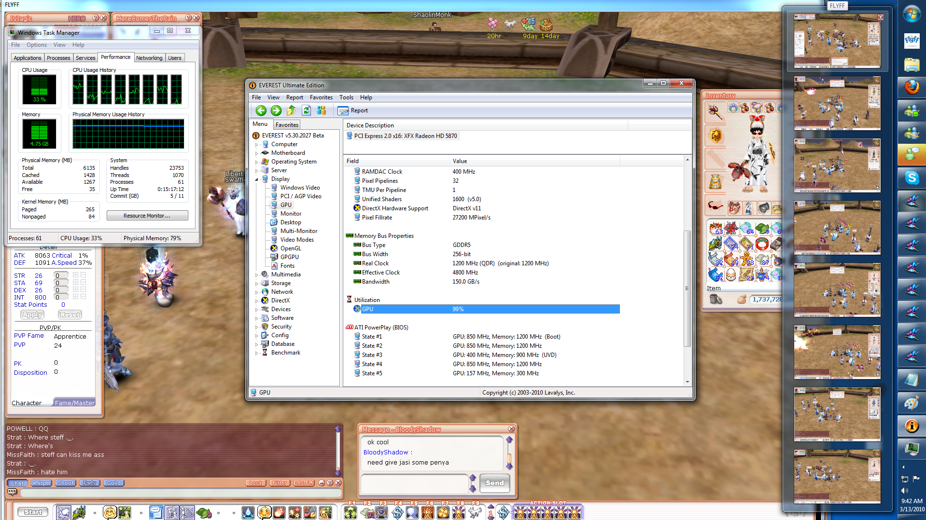Open Firefox from the Windows taskbar
Screen dimensions: 926x520
click(x=912, y=87)
